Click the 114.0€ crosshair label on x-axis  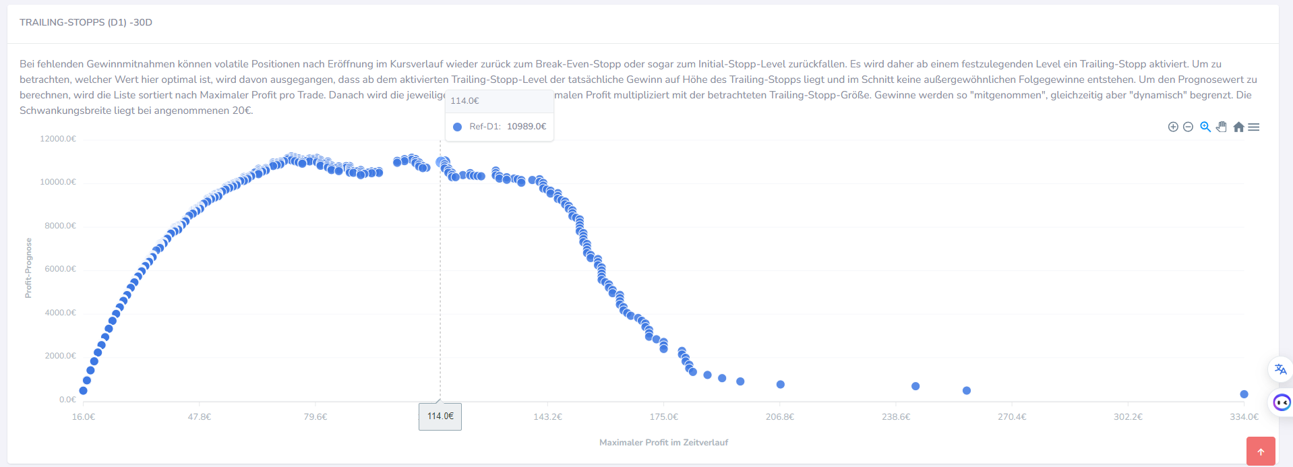pyautogui.click(x=440, y=416)
